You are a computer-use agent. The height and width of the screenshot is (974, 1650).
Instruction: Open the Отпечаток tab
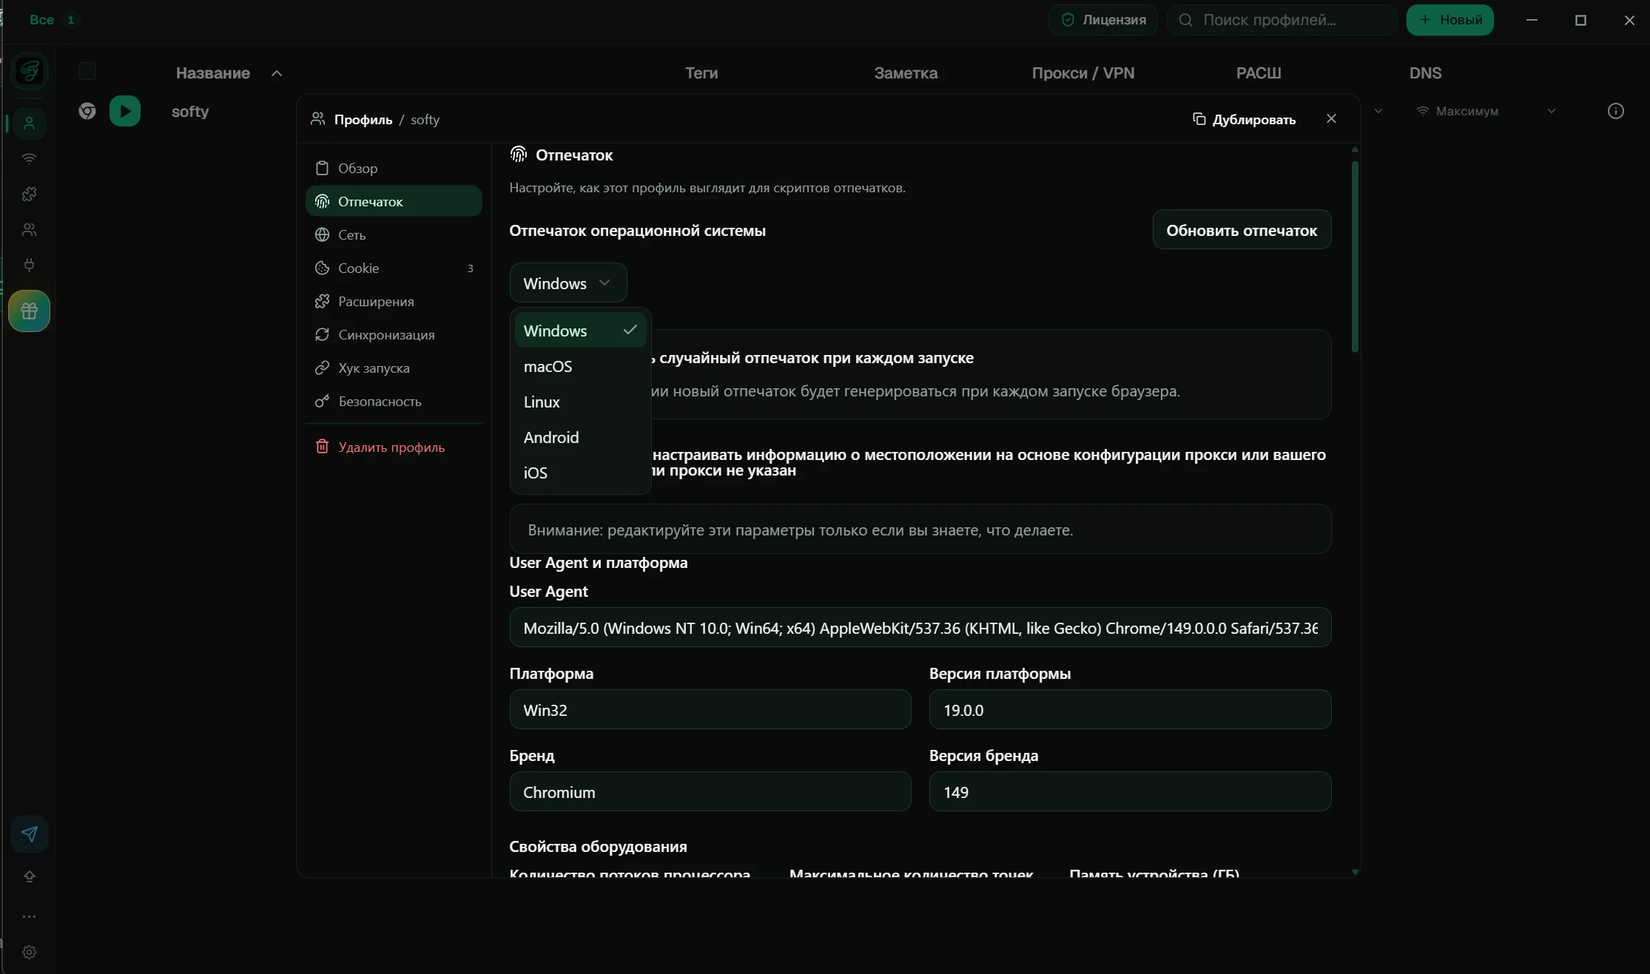[394, 201]
